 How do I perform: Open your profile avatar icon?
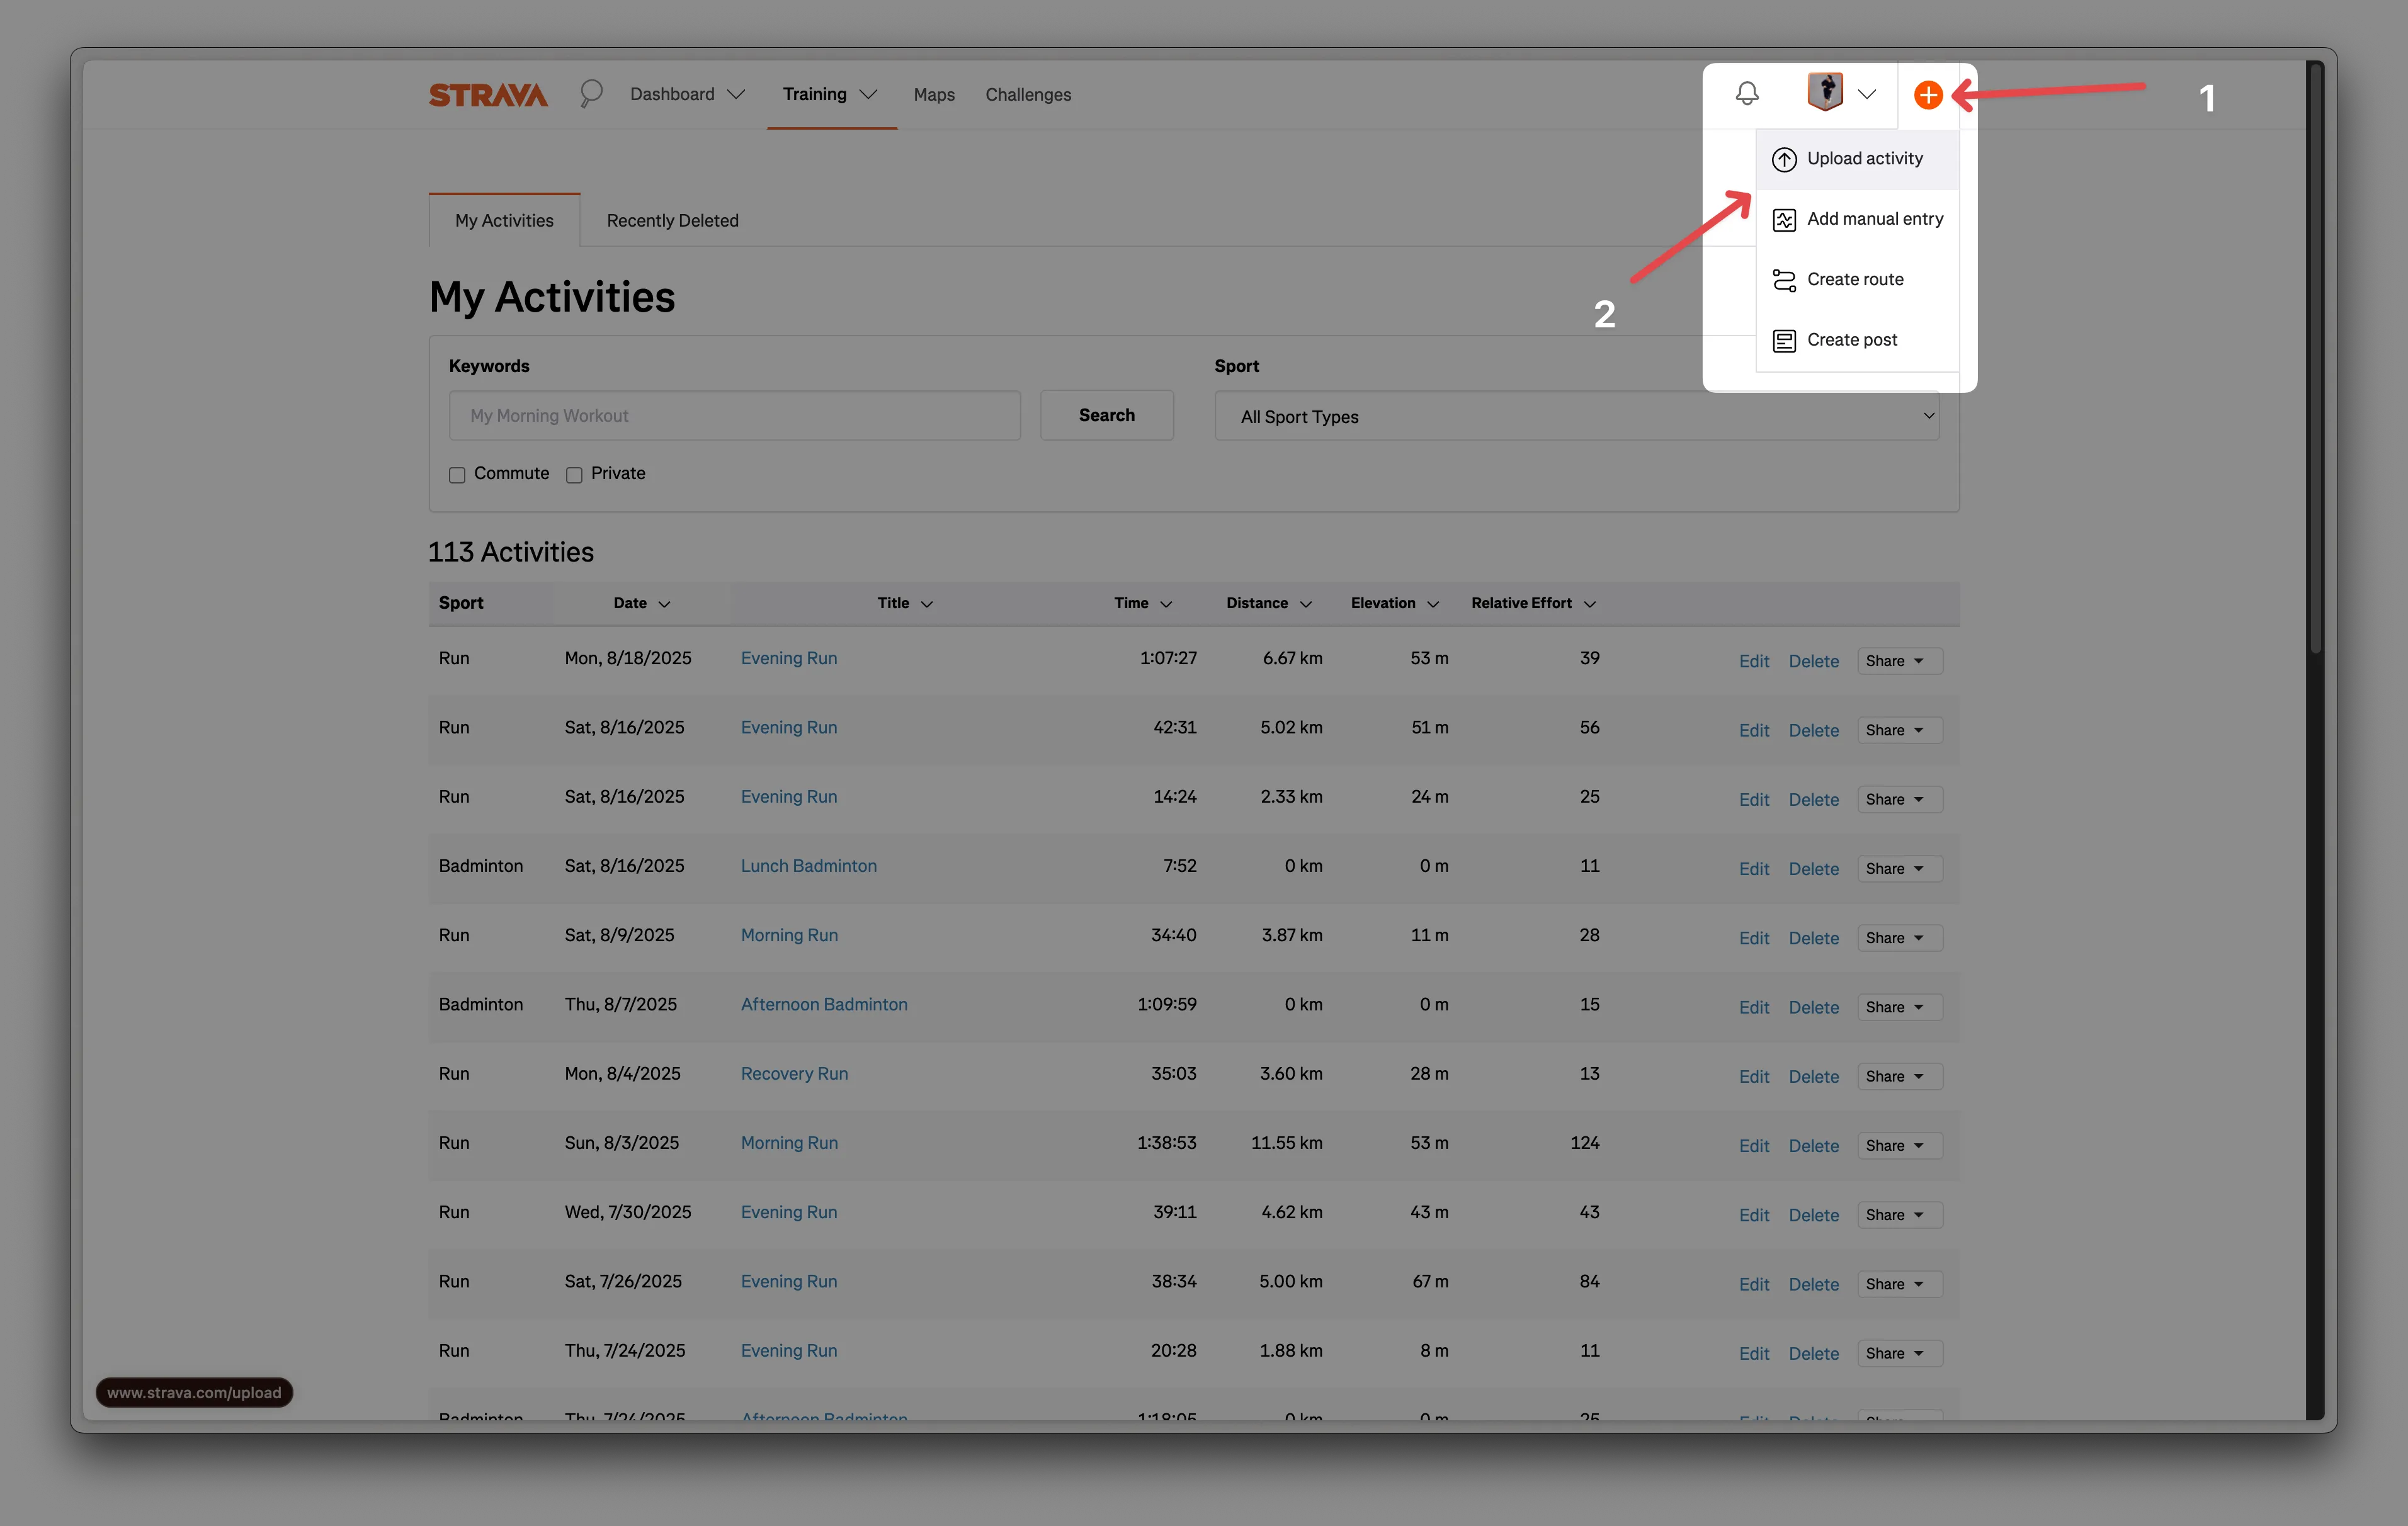click(1824, 92)
